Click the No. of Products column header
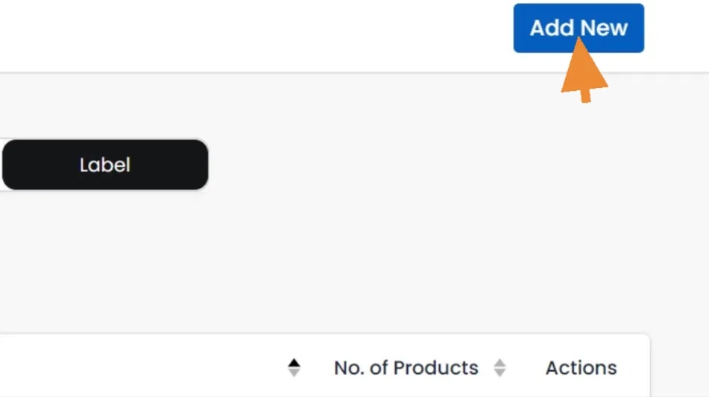The image size is (709, 397). (x=406, y=368)
